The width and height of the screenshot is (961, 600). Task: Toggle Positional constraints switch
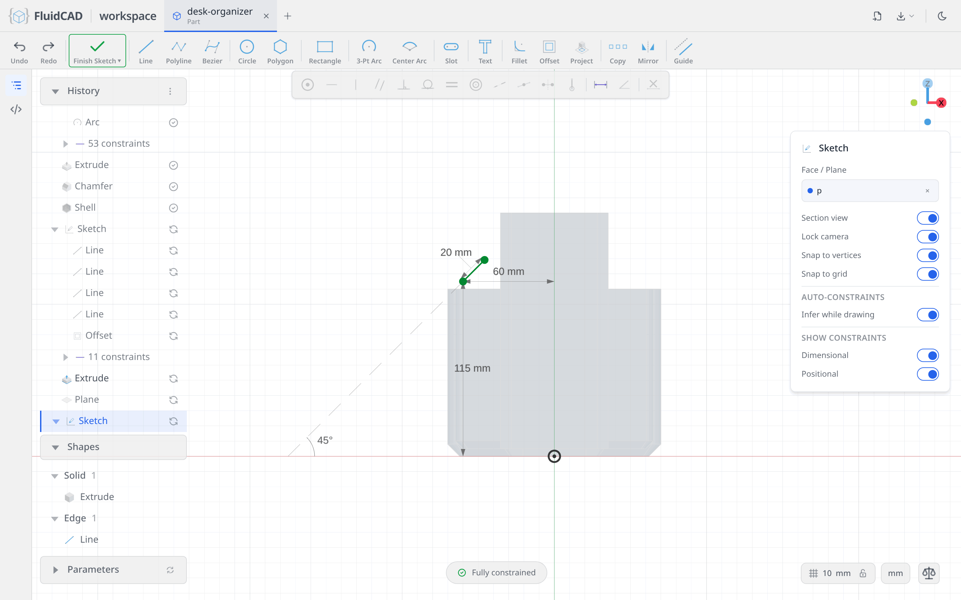point(927,374)
